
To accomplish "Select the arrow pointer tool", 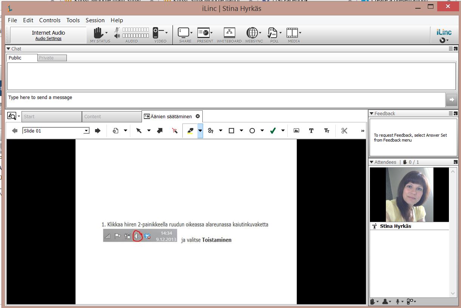I will tap(139, 131).
